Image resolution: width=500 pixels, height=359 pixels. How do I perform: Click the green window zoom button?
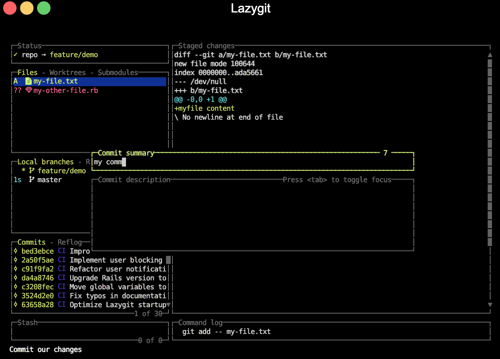click(44, 8)
